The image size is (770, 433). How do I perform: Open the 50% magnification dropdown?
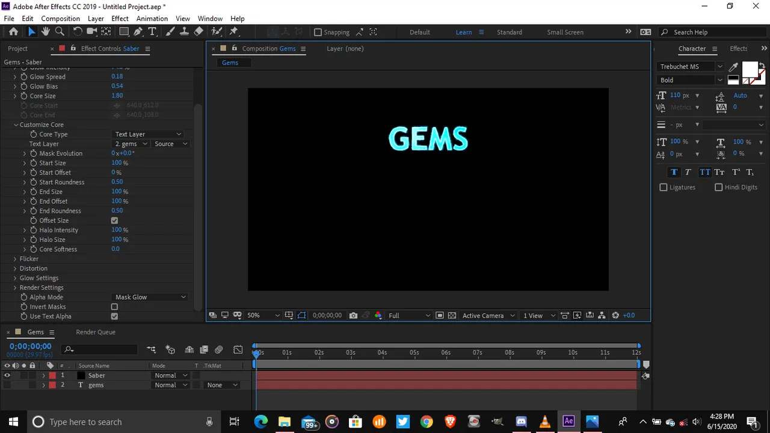point(263,315)
